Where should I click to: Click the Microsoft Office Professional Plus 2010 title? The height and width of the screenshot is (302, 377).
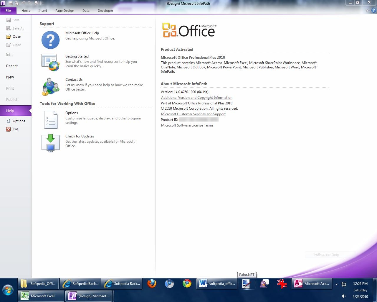click(193, 58)
